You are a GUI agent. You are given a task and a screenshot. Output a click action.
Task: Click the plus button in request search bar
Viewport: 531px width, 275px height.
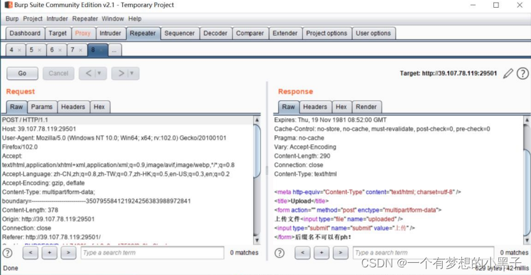tap(49, 253)
